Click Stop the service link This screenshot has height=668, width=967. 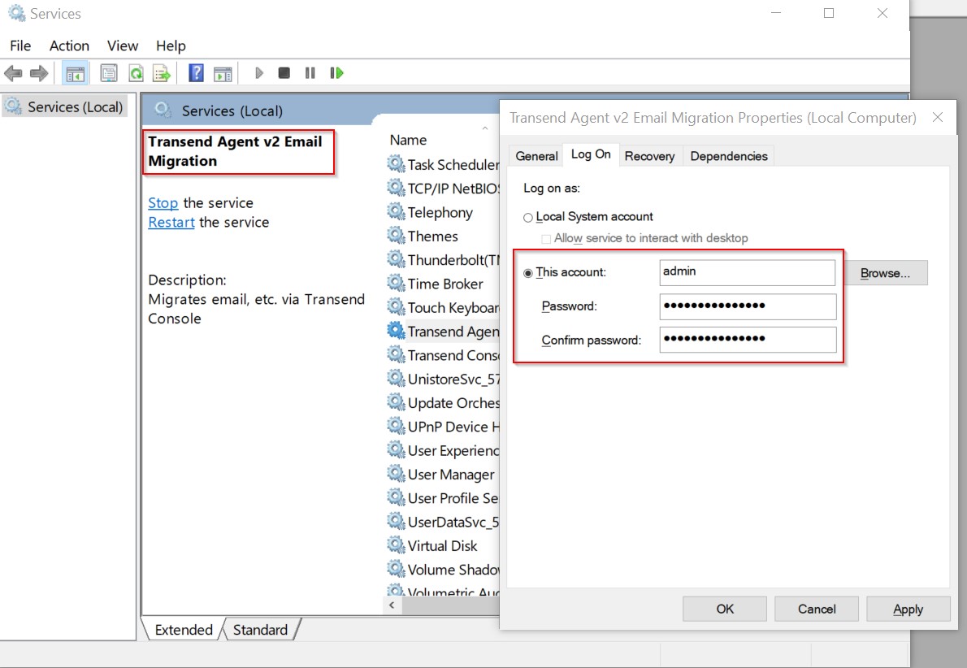(163, 202)
